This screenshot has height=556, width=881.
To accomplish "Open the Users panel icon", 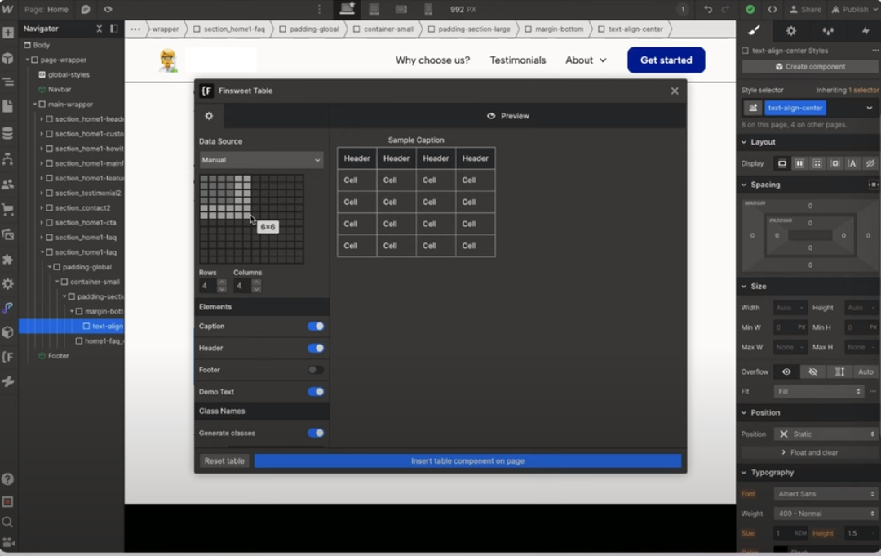I will (8, 185).
